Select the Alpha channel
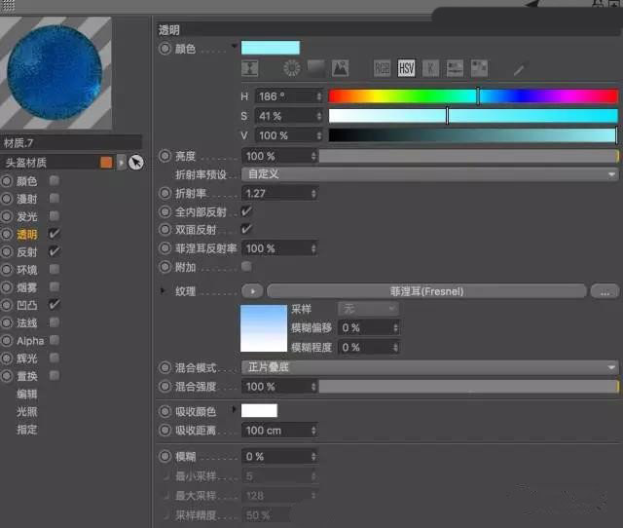623x528 pixels. click(x=30, y=340)
